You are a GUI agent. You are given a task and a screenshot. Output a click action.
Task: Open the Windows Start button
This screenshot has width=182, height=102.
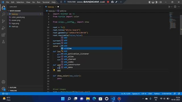(63, 99)
